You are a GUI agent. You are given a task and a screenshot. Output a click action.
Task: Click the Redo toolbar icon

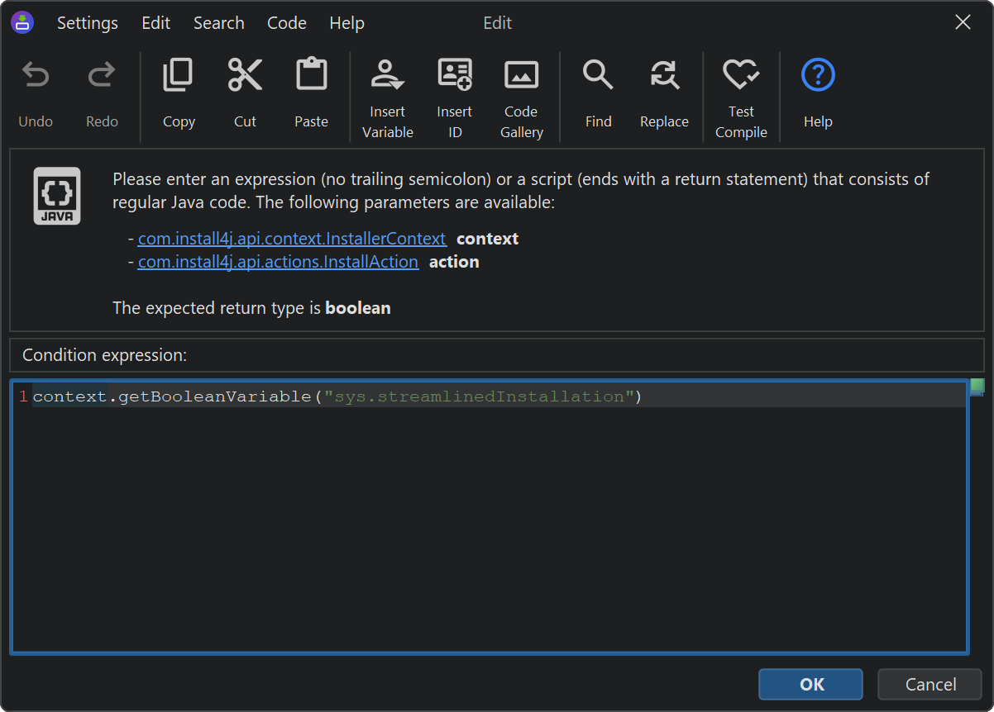pos(102,77)
